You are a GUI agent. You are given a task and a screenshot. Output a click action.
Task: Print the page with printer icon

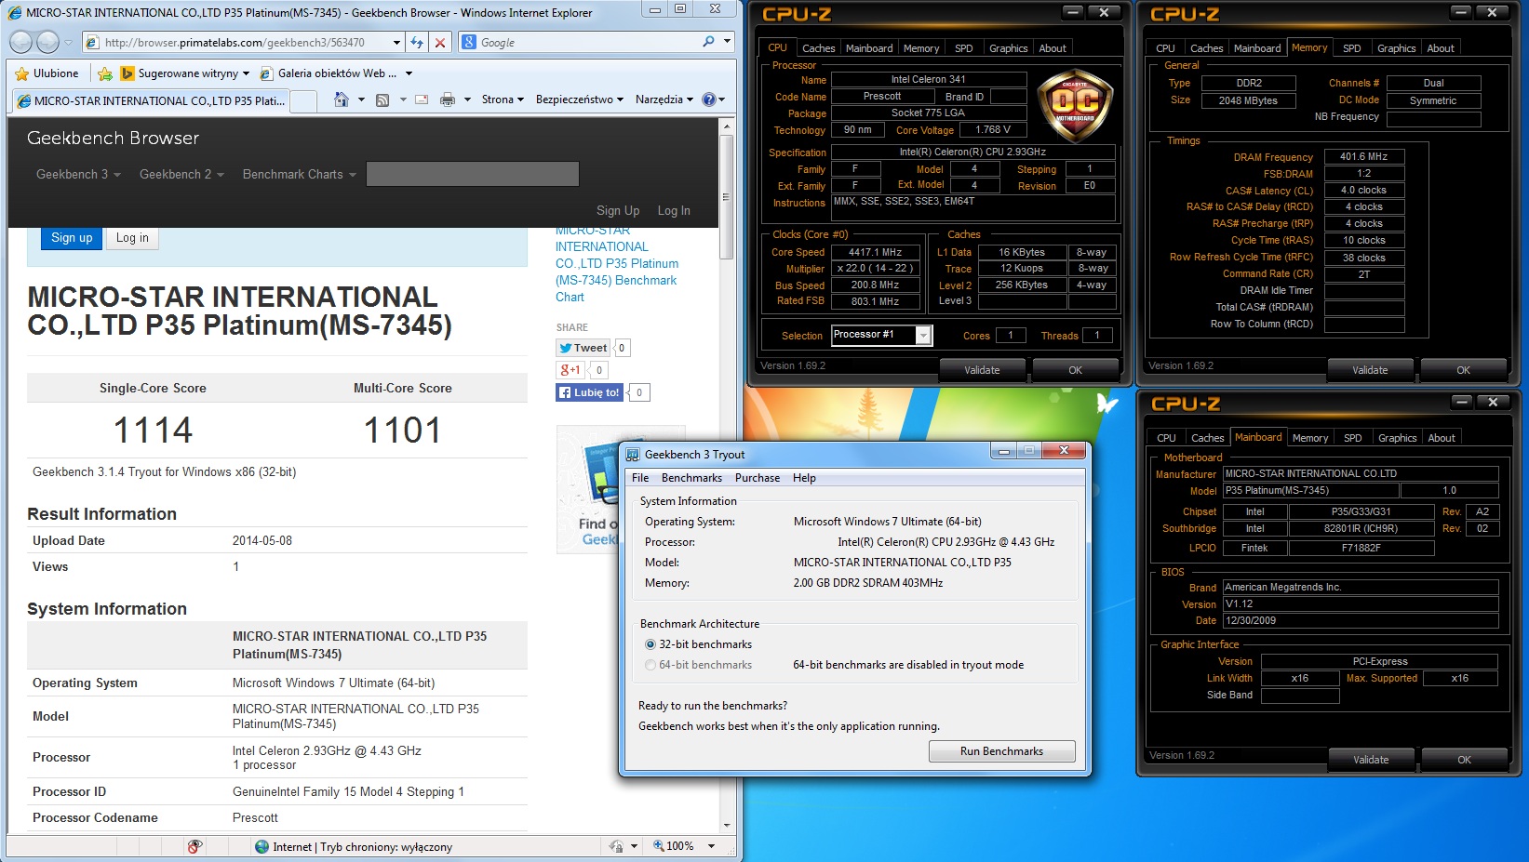pos(448,99)
